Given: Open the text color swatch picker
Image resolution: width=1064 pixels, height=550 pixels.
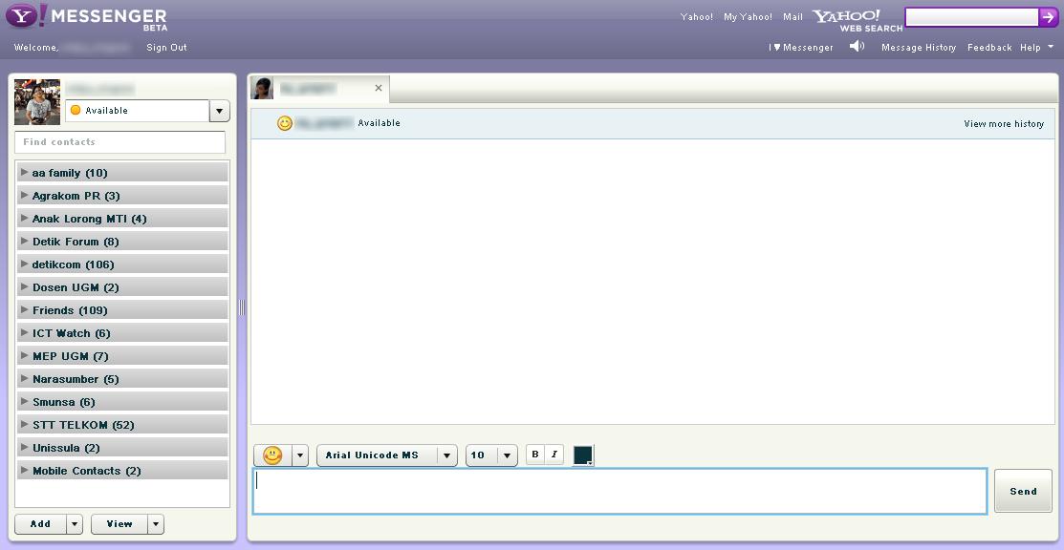Looking at the screenshot, I should pyautogui.click(x=582, y=455).
